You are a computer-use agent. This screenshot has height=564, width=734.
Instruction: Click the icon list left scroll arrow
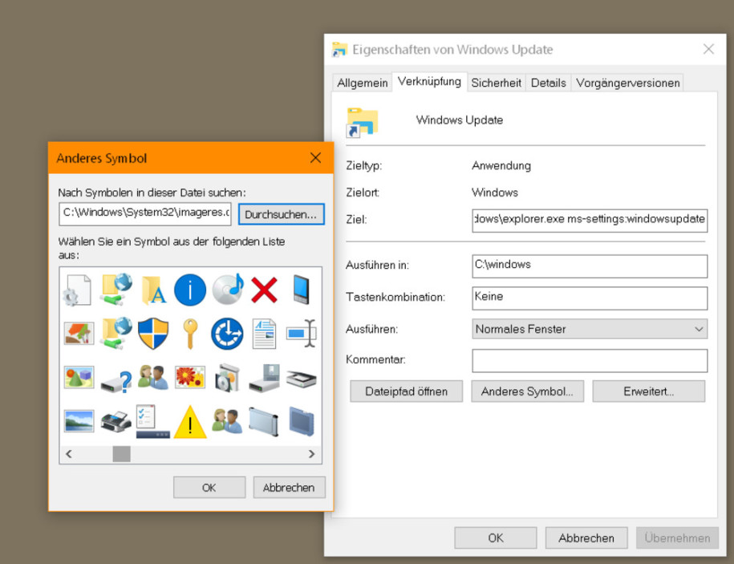tap(69, 454)
